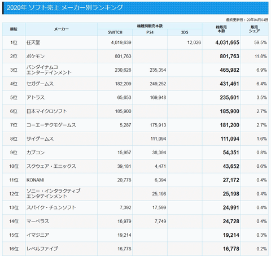Select maker バンダイナムコエンターテインメント
Image resolution: width=271 pixels, height=256 pixels.
point(49,70)
